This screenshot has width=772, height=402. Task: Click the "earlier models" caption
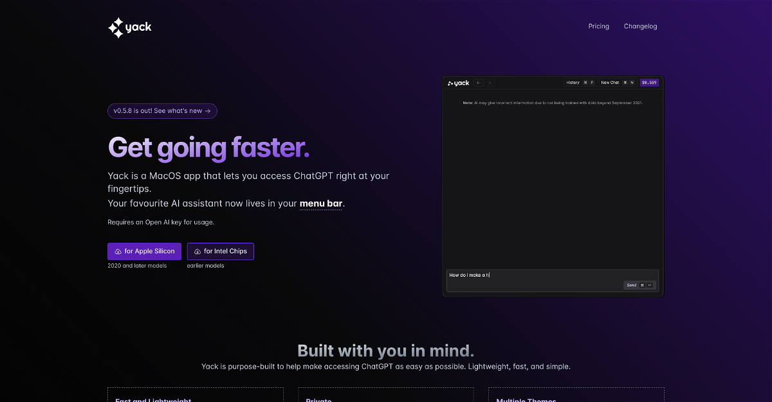(x=206, y=266)
